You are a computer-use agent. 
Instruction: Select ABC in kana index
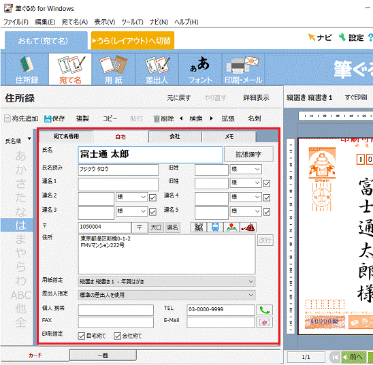pyautogui.click(x=20, y=296)
